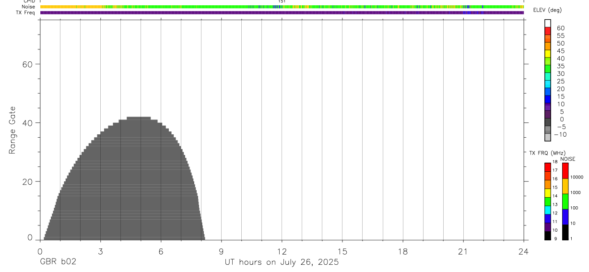Pick the yellow swatch in the ELEV color bar

pos(548,53)
